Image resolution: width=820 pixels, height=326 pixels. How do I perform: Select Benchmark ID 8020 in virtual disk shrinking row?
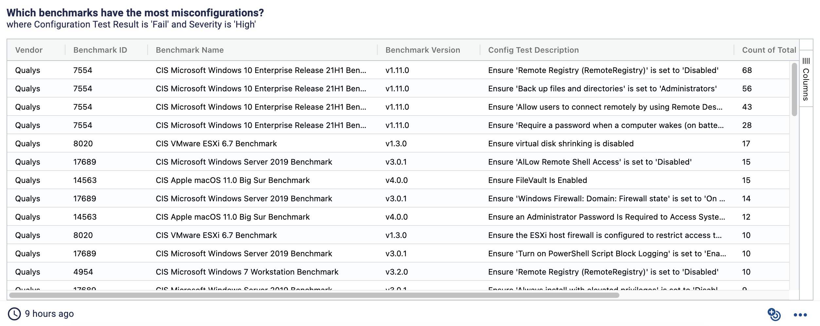click(x=83, y=144)
